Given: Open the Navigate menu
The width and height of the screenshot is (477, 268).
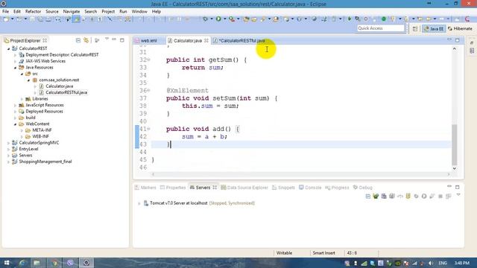Looking at the screenshot, I should pos(72,11).
